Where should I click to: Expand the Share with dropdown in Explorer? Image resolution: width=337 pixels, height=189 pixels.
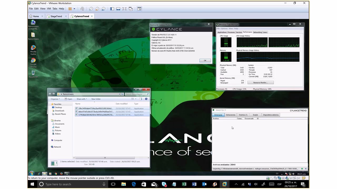coord(82,99)
